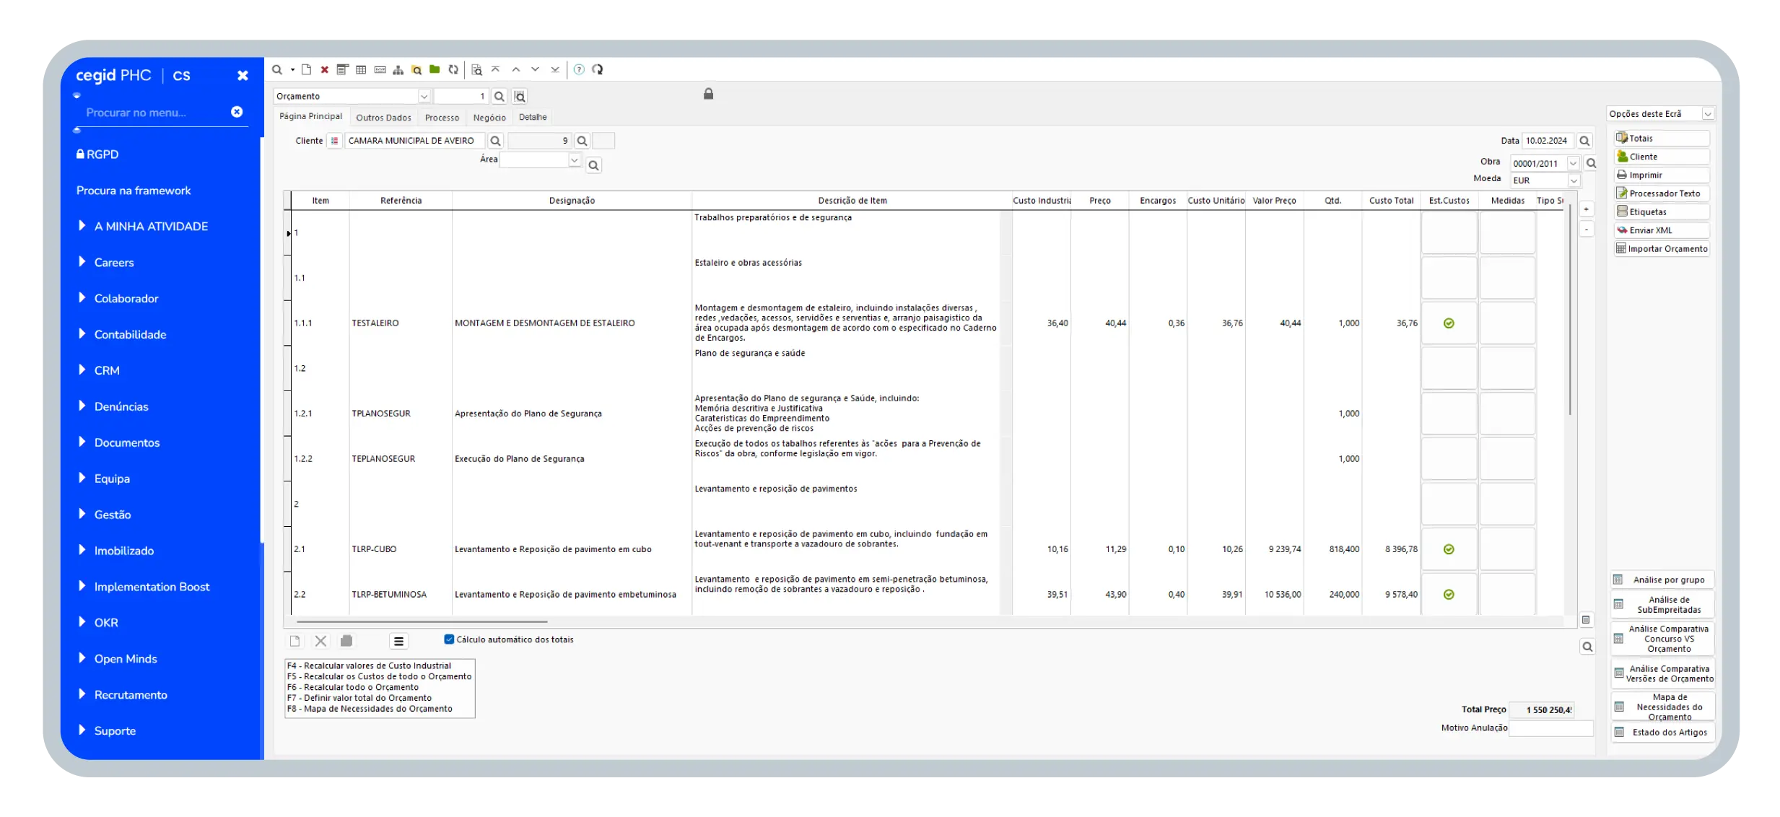Image resolution: width=1780 pixels, height=817 pixels.
Task: Expand the A MINHA ATIVIDADE menu
Action: pyautogui.click(x=82, y=226)
